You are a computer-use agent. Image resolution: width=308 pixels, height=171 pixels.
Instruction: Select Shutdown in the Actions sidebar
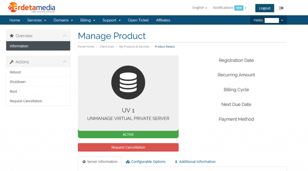click(17, 82)
